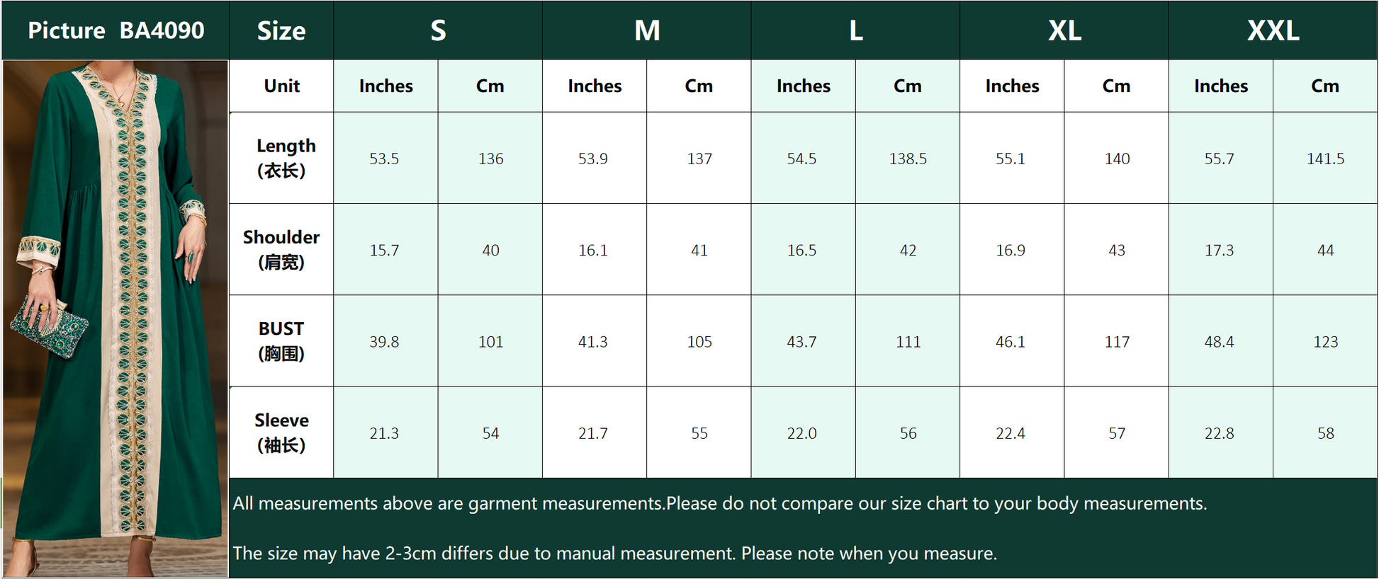Select the XL sleeve cell showing 57

1116,432
